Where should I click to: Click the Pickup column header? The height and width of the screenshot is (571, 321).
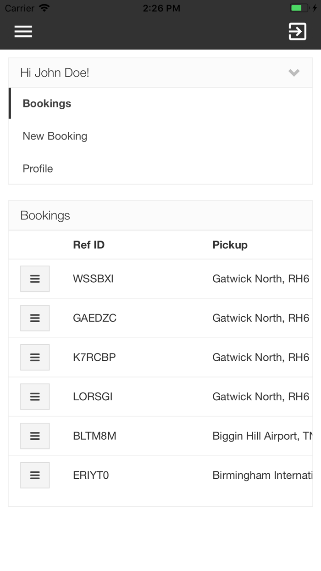(x=230, y=245)
